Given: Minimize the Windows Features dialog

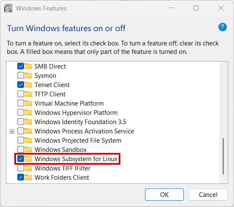Looking at the screenshot, I should point(172,8).
